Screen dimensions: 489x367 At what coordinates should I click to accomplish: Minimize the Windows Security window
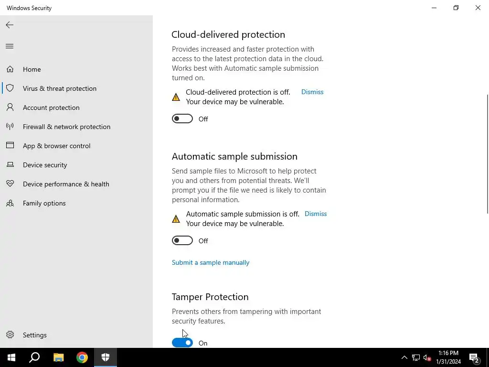tap(434, 8)
